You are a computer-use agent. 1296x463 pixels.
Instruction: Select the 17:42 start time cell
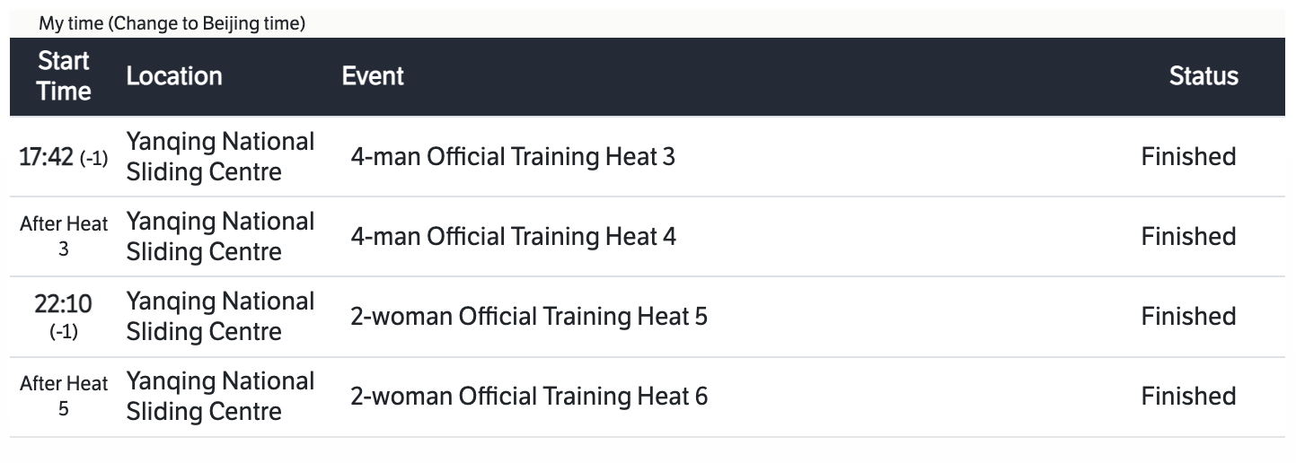64,157
